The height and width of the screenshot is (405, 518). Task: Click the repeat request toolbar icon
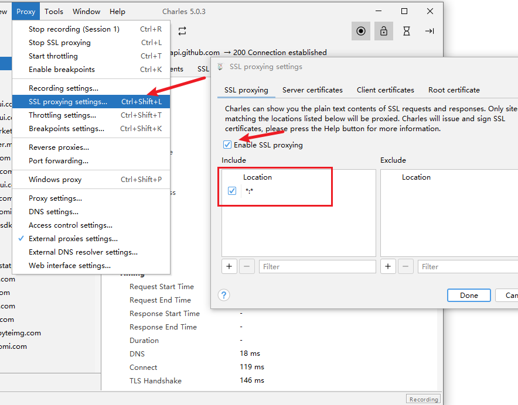[182, 31]
